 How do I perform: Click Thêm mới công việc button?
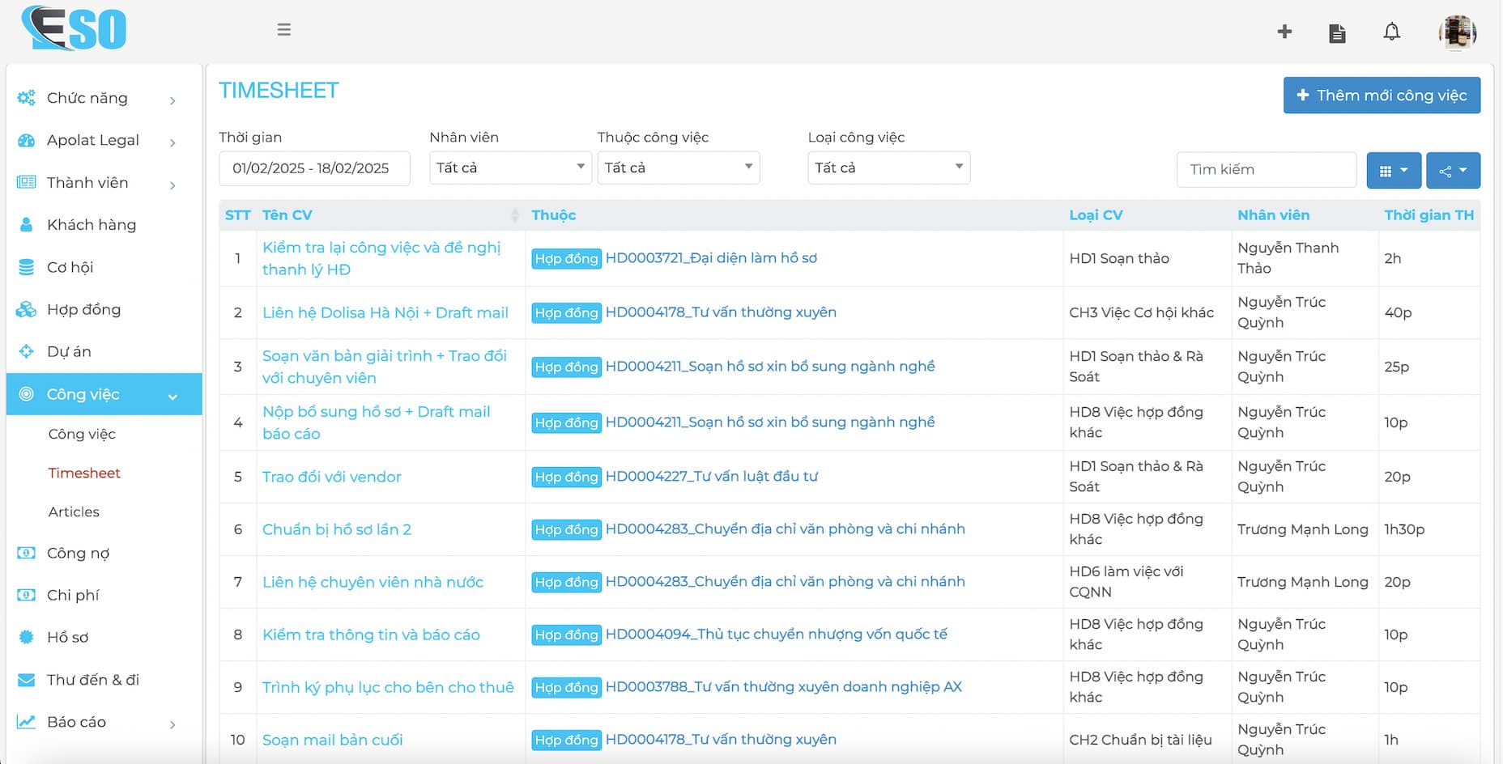pyautogui.click(x=1382, y=95)
